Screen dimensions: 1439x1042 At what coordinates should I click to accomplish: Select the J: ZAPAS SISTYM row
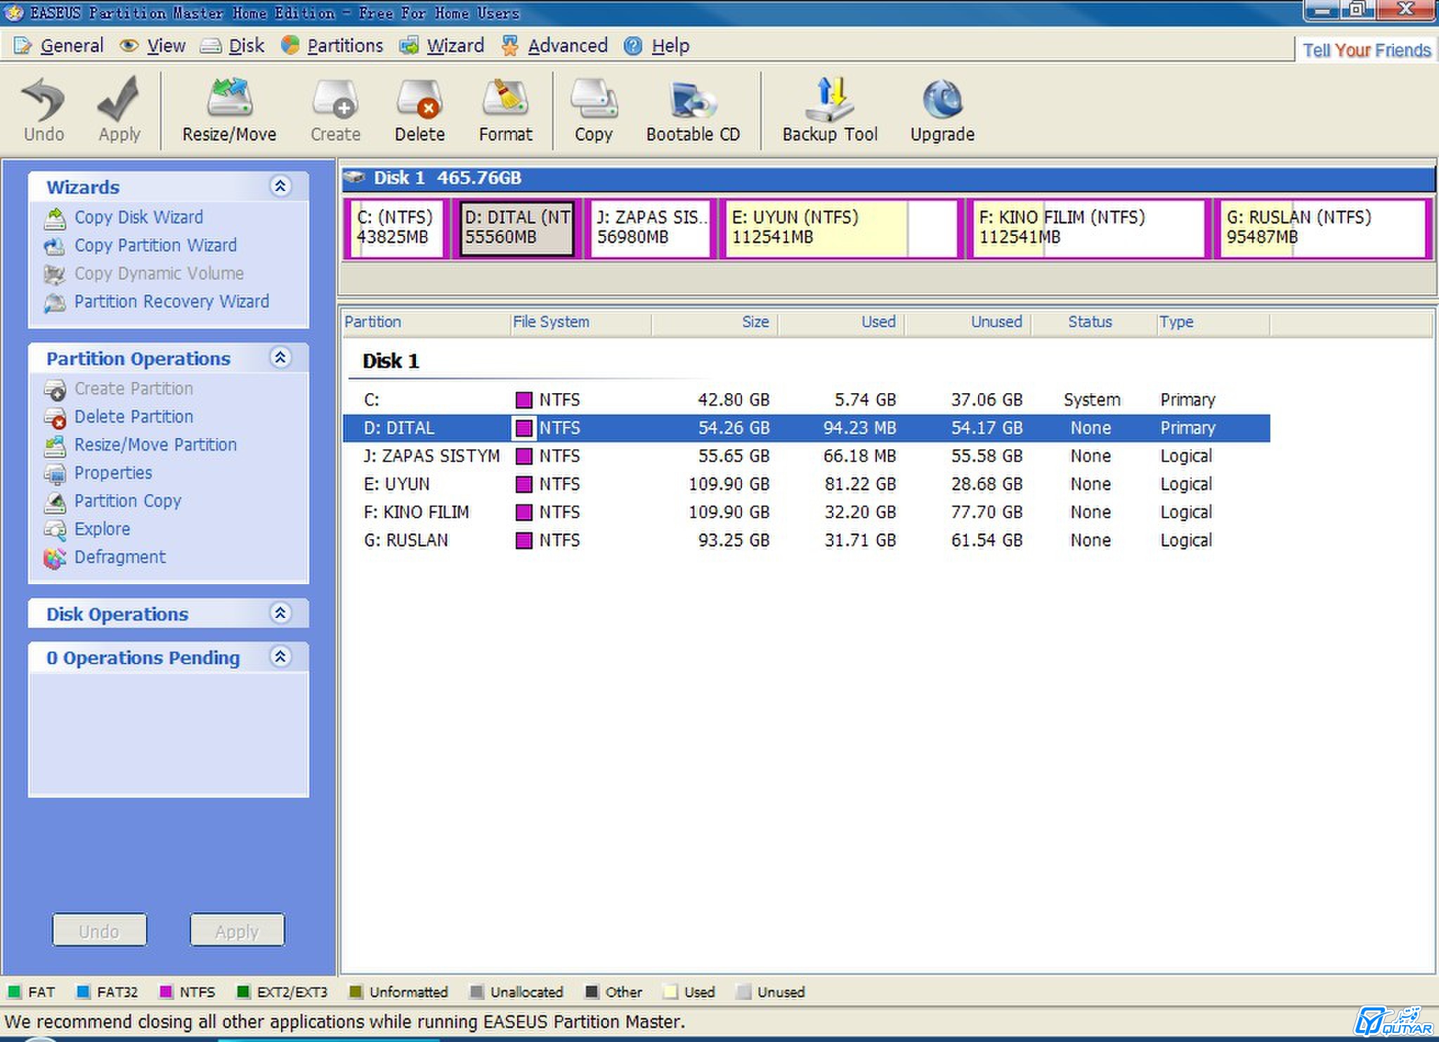point(806,456)
